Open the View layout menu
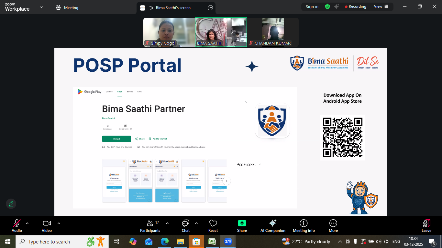Screen dimensions: 442x248 381,6
